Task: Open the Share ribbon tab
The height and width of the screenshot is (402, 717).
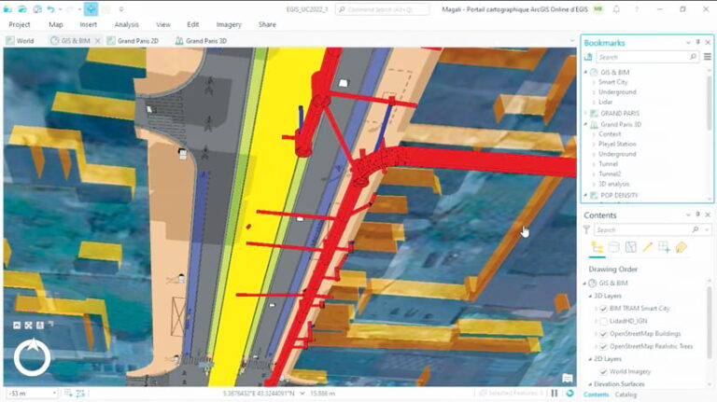Action: click(267, 24)
